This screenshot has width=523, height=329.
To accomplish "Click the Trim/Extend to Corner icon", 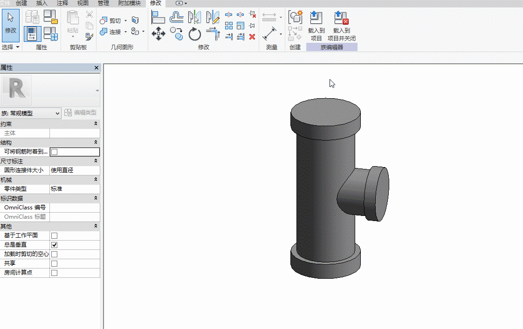I will point(213,34).
